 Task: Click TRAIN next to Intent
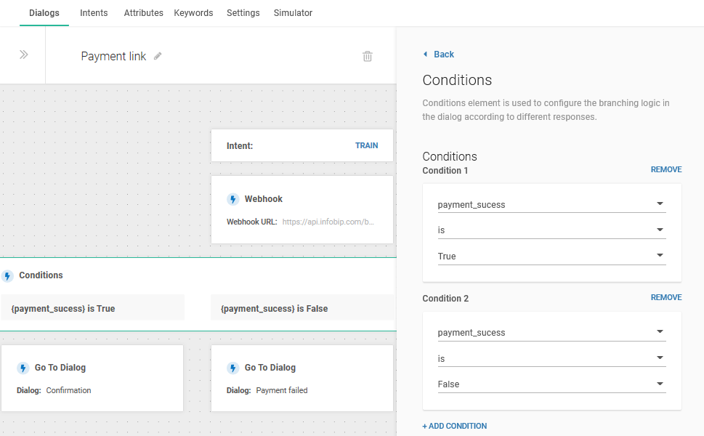pos(366,145)
